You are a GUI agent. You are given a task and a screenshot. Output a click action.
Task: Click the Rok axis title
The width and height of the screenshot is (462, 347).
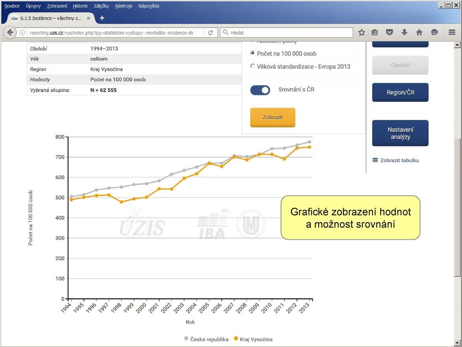[x=190, y=322]
